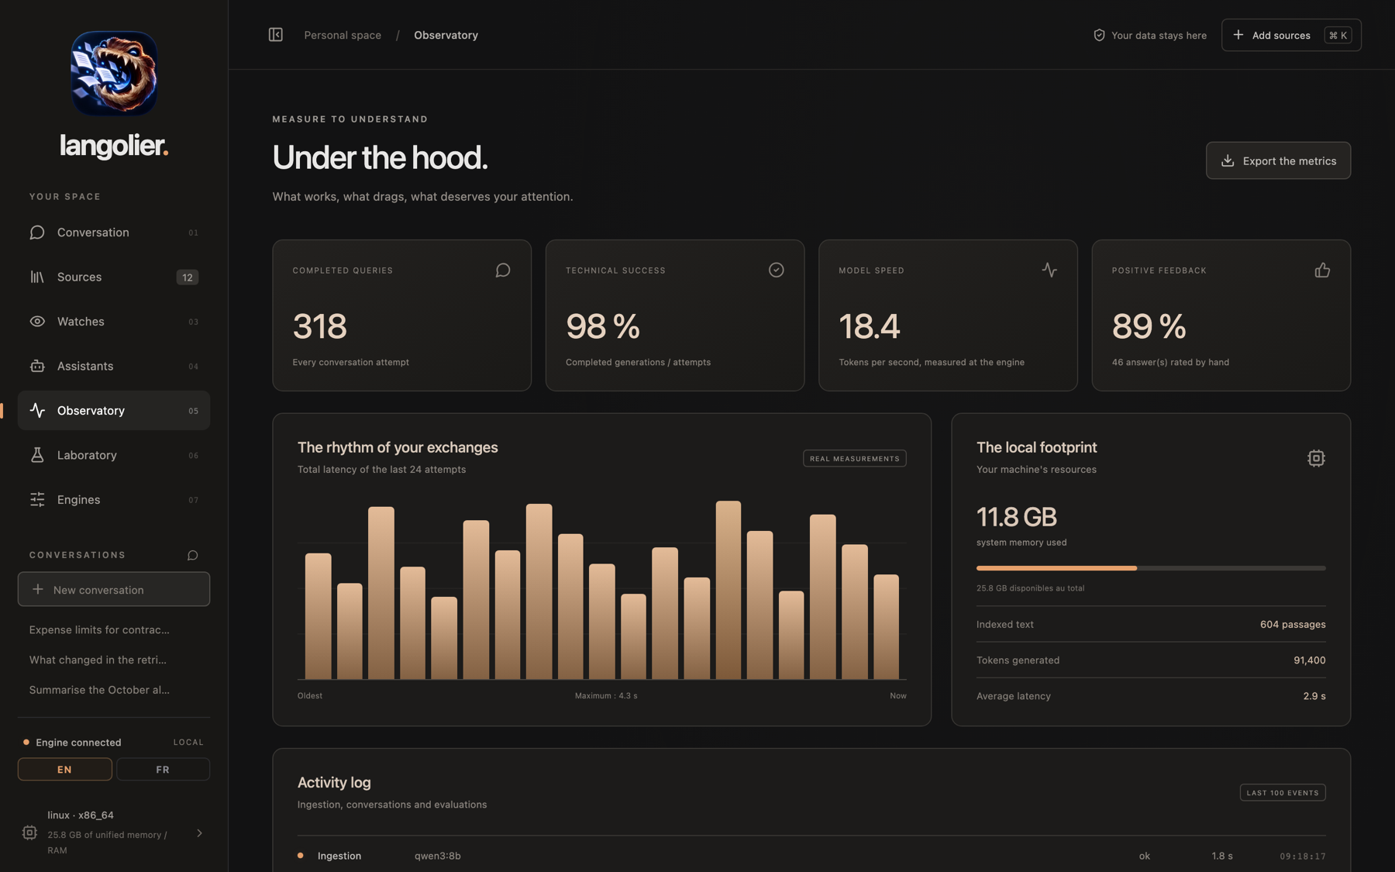Click the '91,400' tokens generated value

(1310, 660)
